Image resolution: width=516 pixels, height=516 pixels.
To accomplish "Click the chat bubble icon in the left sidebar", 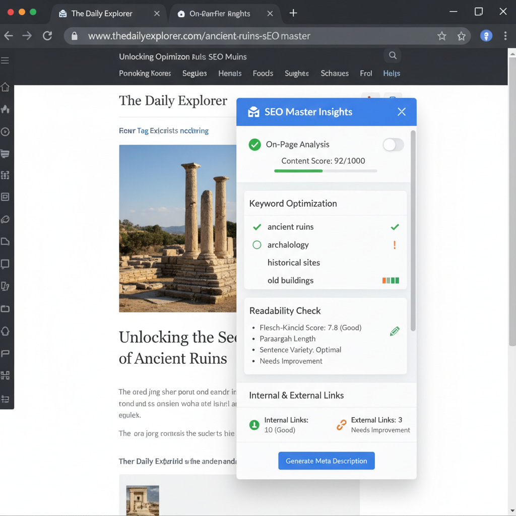I will pyautogui.click(x=5, y=264).
